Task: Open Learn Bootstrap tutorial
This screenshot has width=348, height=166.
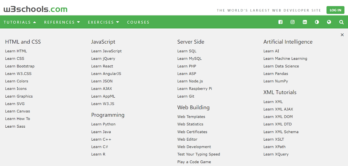Action: pyautogui.click(x=20, y=66)
